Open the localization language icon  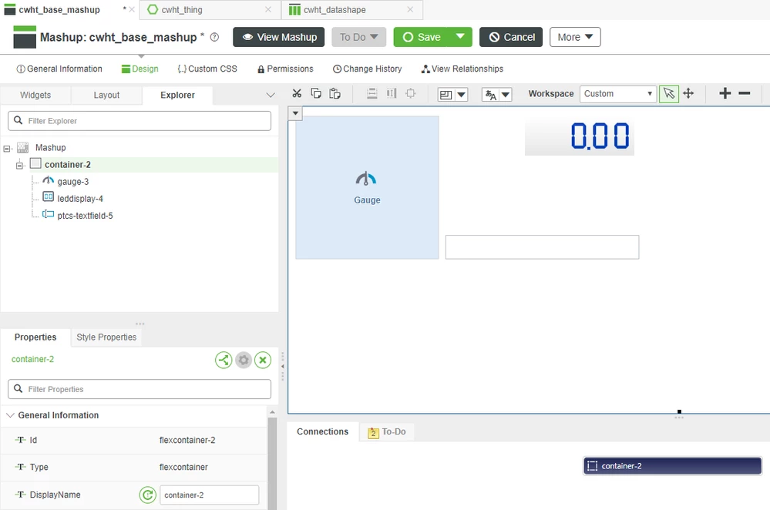(x=490, y=95)
